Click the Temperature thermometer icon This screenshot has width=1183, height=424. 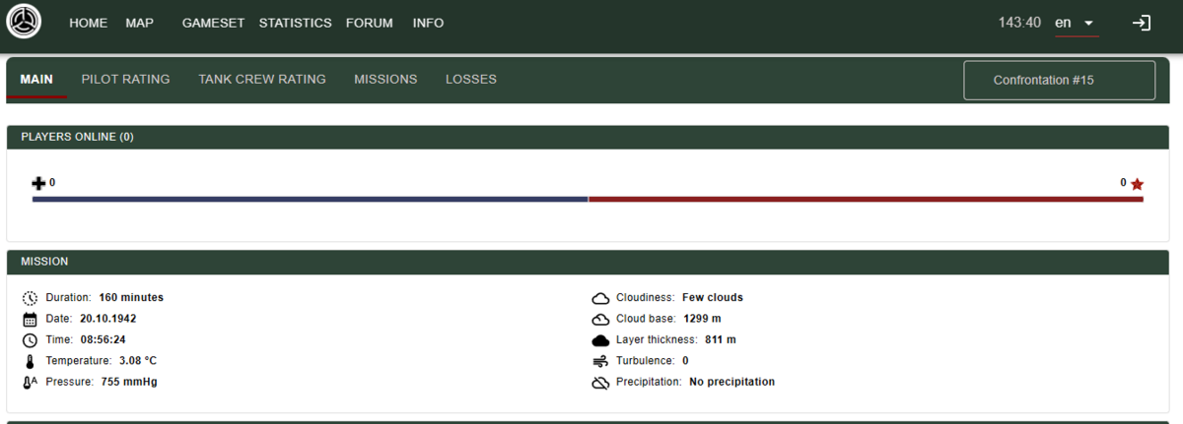[x=30, y=361]
